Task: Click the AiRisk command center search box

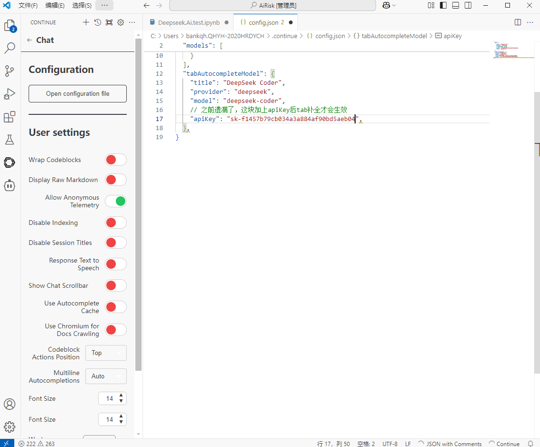Action: (273, 6)
